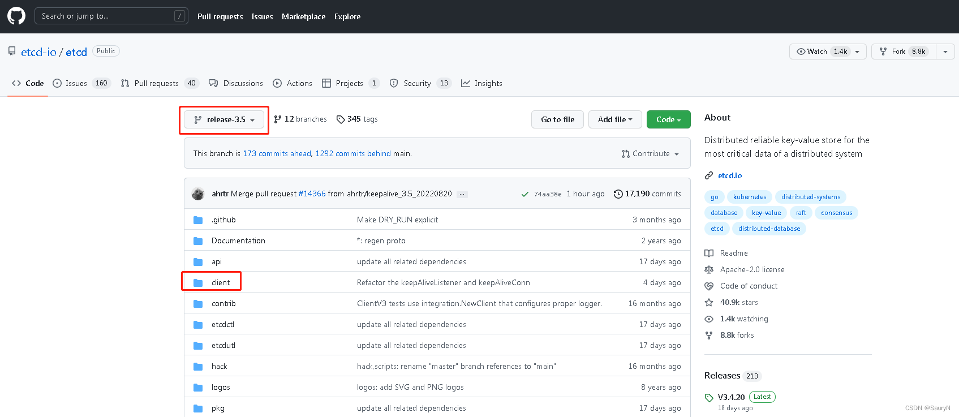
Task: Click the ahrtr avatar in the commit row
Action: [198, 194]
